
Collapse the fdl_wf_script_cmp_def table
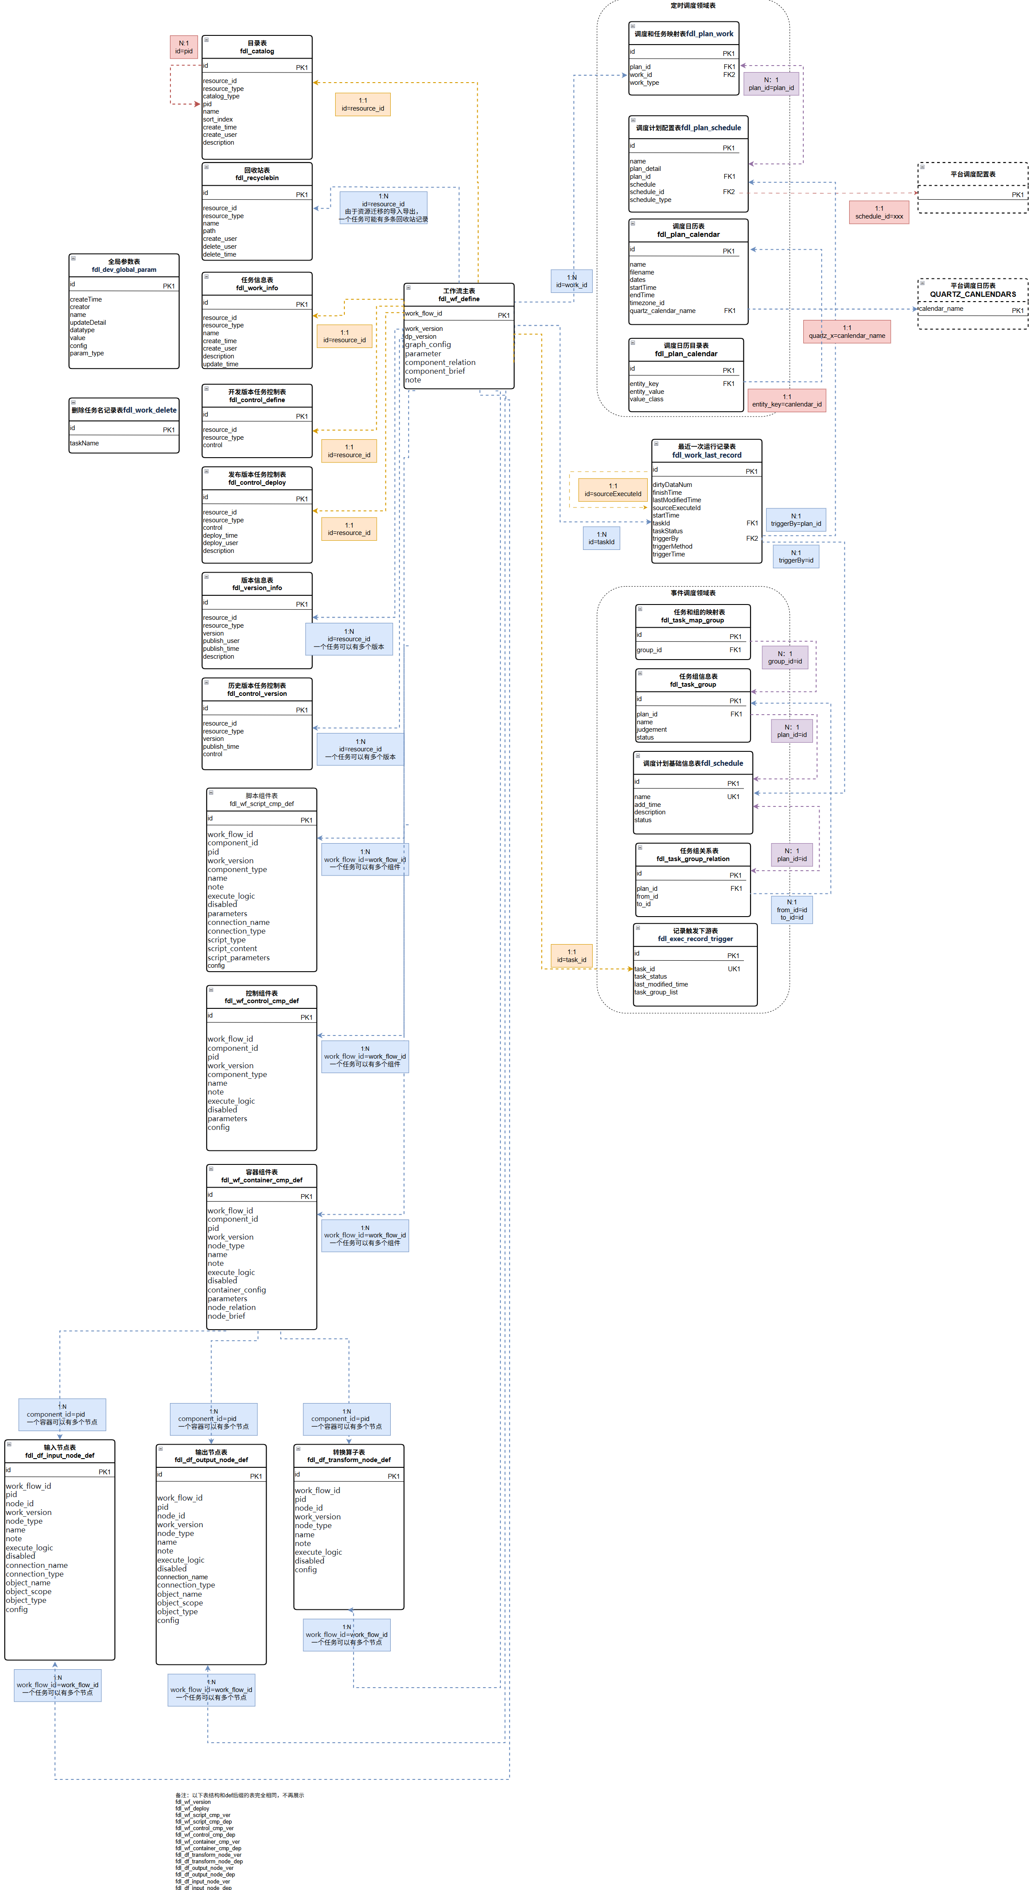click(x=211, y=792)
